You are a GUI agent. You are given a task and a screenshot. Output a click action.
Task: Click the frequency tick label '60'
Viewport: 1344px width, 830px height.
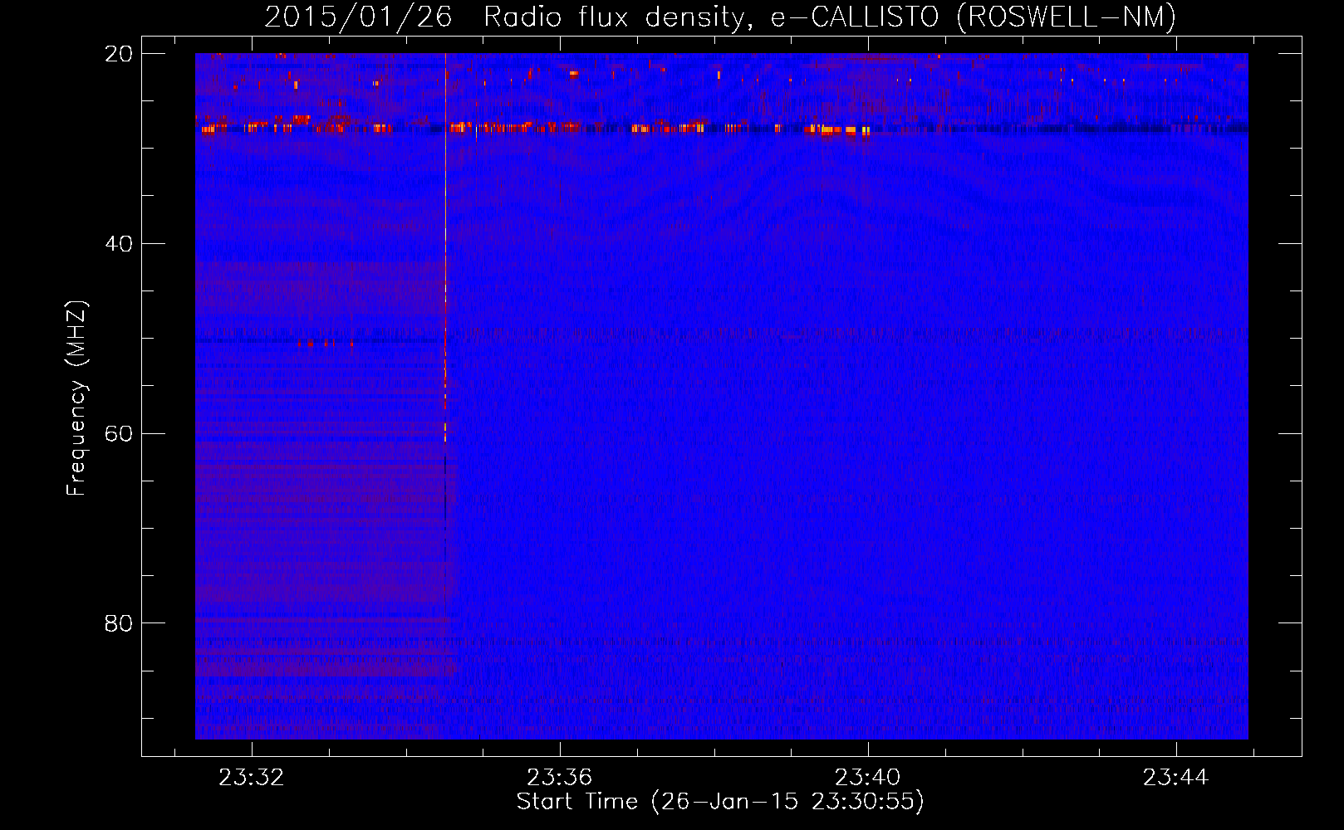point(119,434)
